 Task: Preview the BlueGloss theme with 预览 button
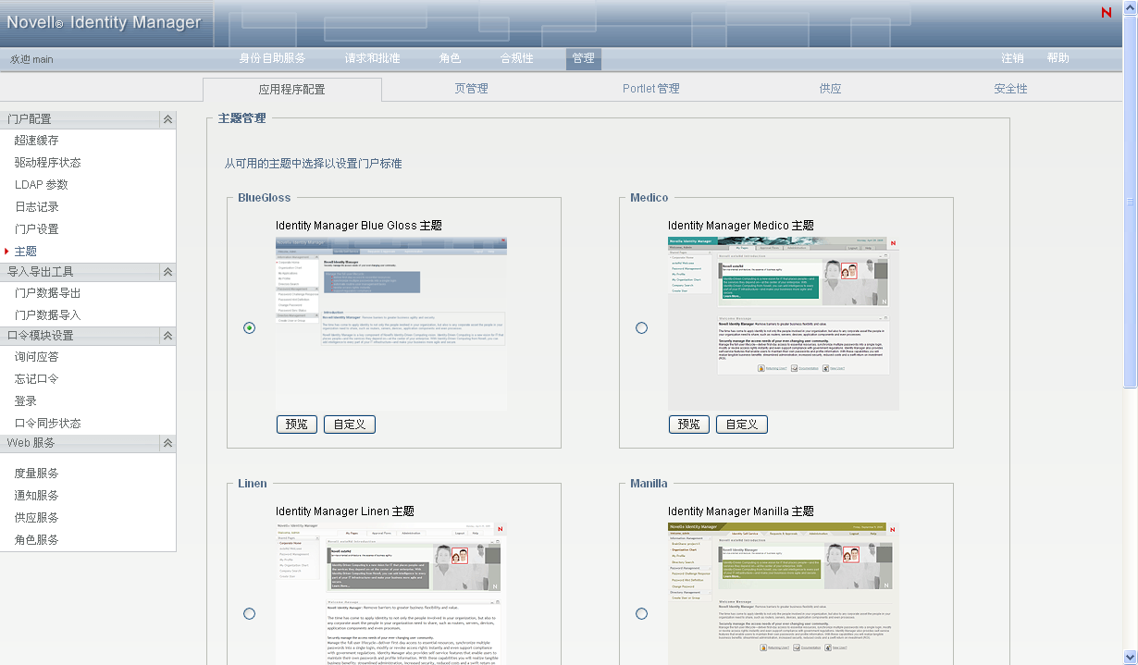click(x=297, y=425)
